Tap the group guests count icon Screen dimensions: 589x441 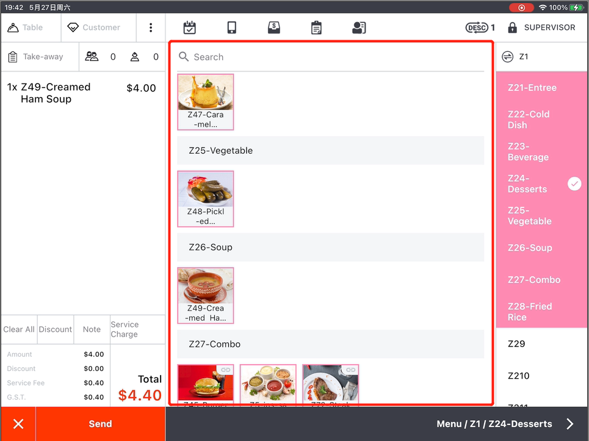pyautogui.click(x=92, y=57)
